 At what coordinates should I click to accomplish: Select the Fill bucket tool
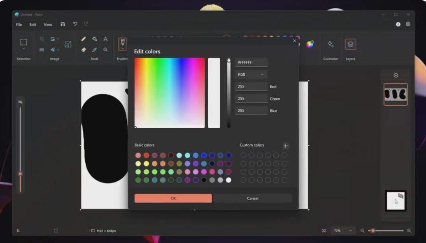pos(95,39)
